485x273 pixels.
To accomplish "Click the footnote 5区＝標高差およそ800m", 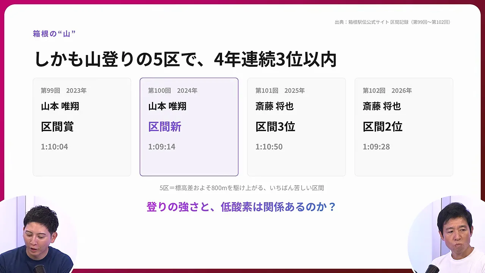I will click(x=242, y=188).
